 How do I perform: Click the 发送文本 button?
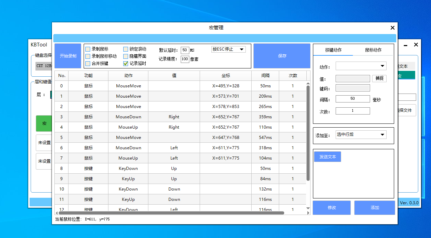(x=327, y=156)
